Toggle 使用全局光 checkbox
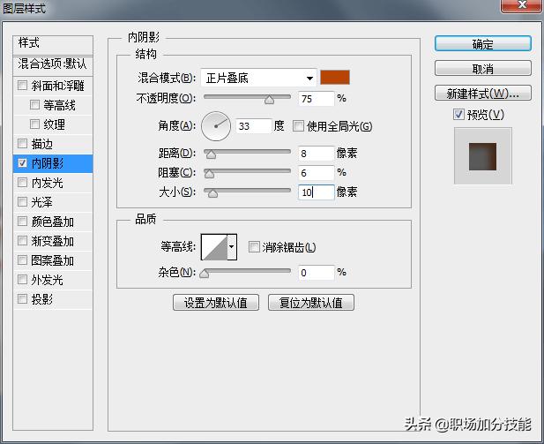This screenshot has width=544, height=444. coord(298,125)
